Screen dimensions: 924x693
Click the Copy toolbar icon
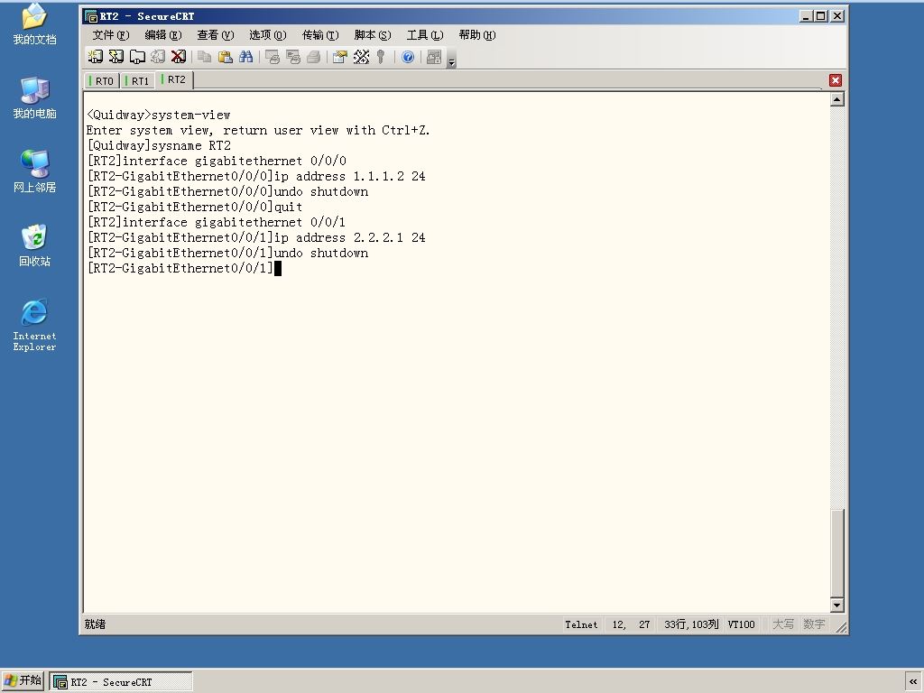205,57
